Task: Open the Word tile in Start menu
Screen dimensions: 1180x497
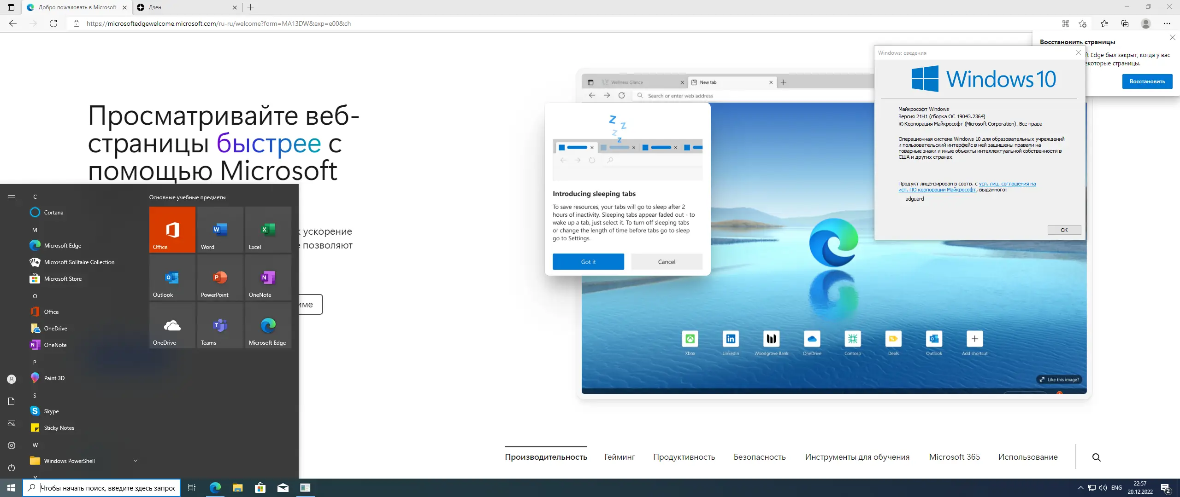Action: tap(220, 229)
